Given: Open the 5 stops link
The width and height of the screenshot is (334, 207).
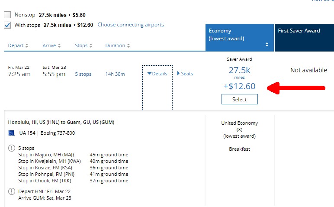Looking at the screenshot, I should tap(83, 74).
